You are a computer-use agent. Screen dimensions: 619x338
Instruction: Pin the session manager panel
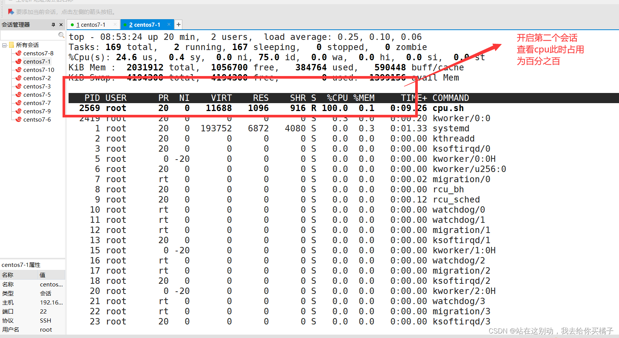coord(53,24)
